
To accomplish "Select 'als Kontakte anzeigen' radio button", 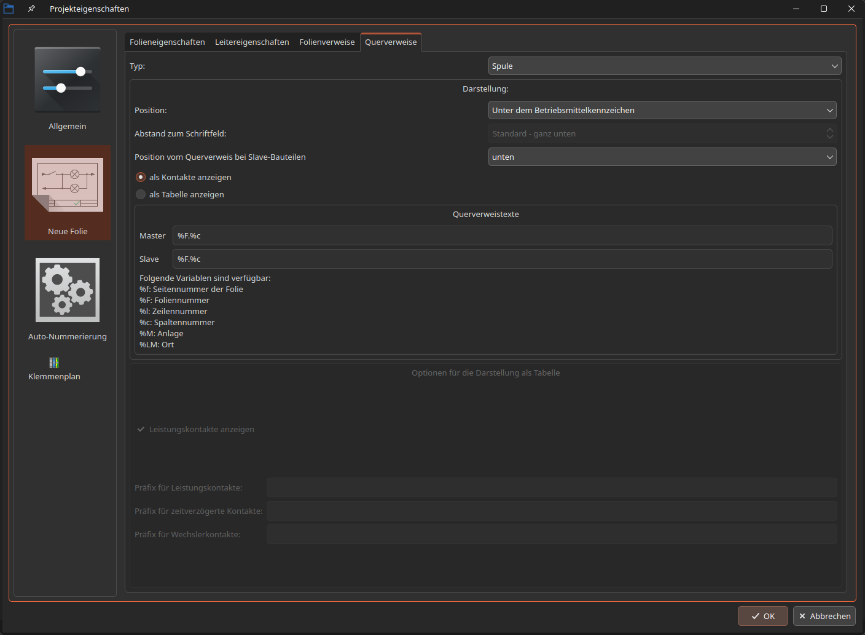I will (141, 177).
